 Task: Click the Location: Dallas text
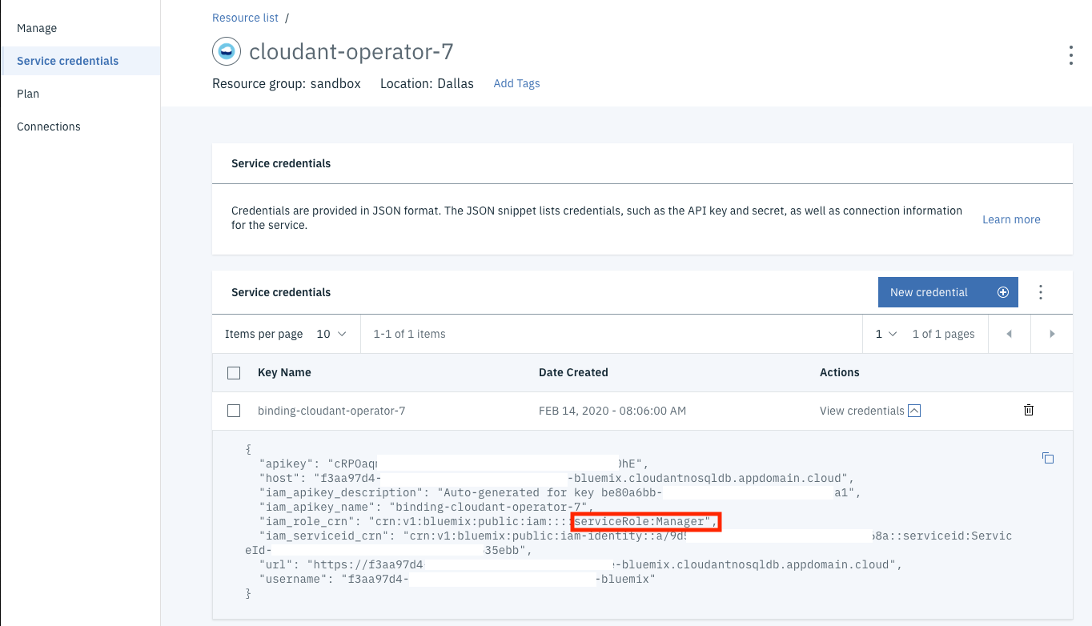427,83
